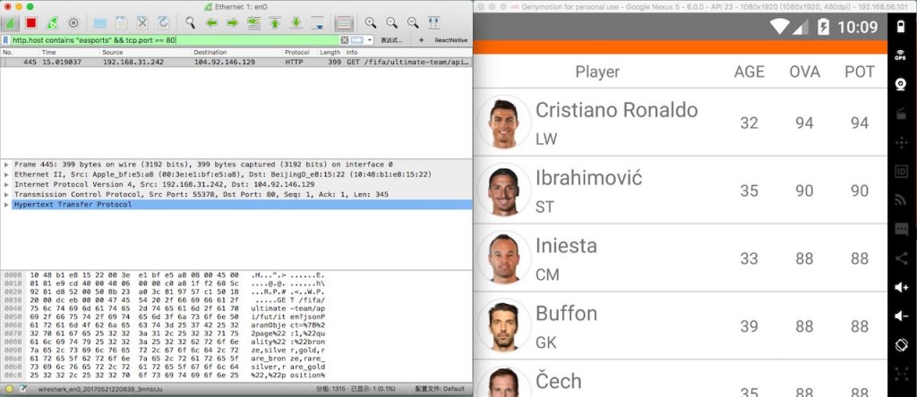The image size is (917, 397).
Task: Toggle packet colorize rules button
Action: [344, 22]
